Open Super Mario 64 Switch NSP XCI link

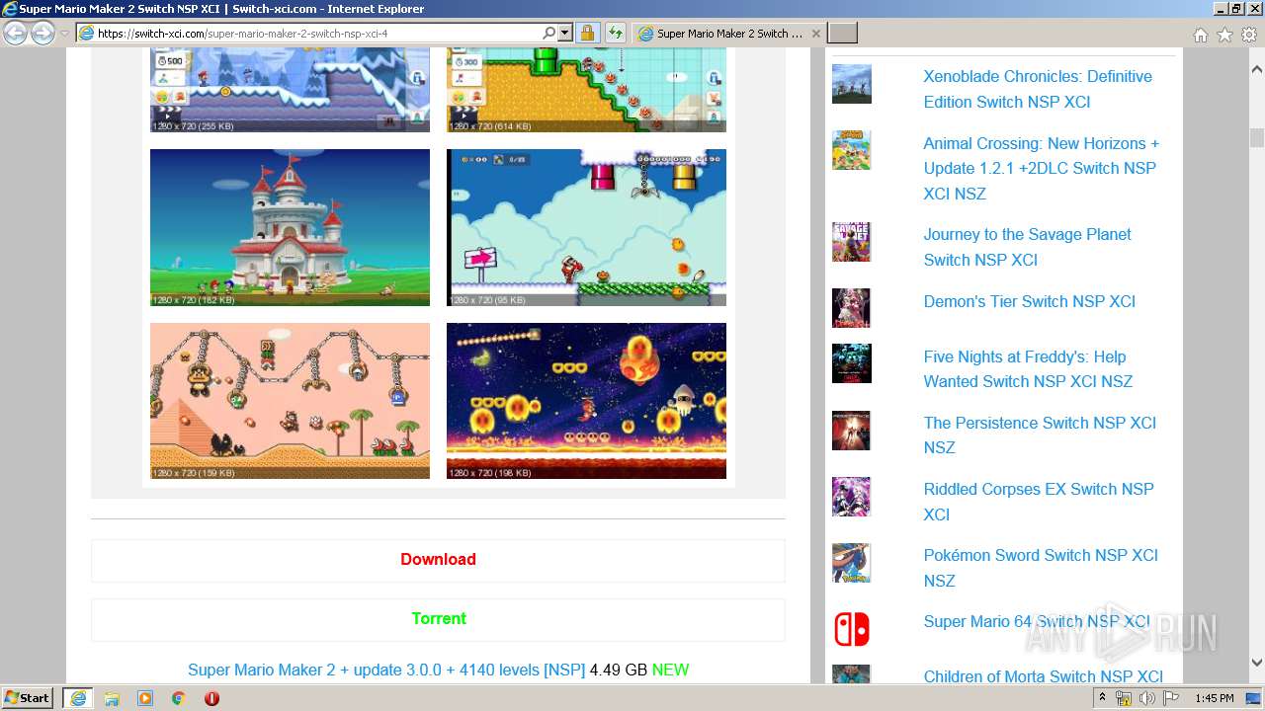coord(1037,621)
